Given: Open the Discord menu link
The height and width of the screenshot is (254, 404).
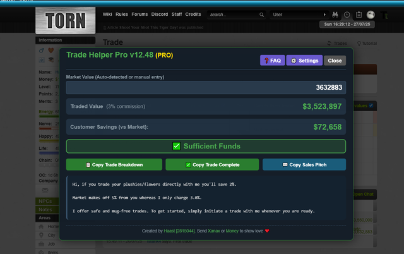Looking at the screenshot, I should click(160, 14).
